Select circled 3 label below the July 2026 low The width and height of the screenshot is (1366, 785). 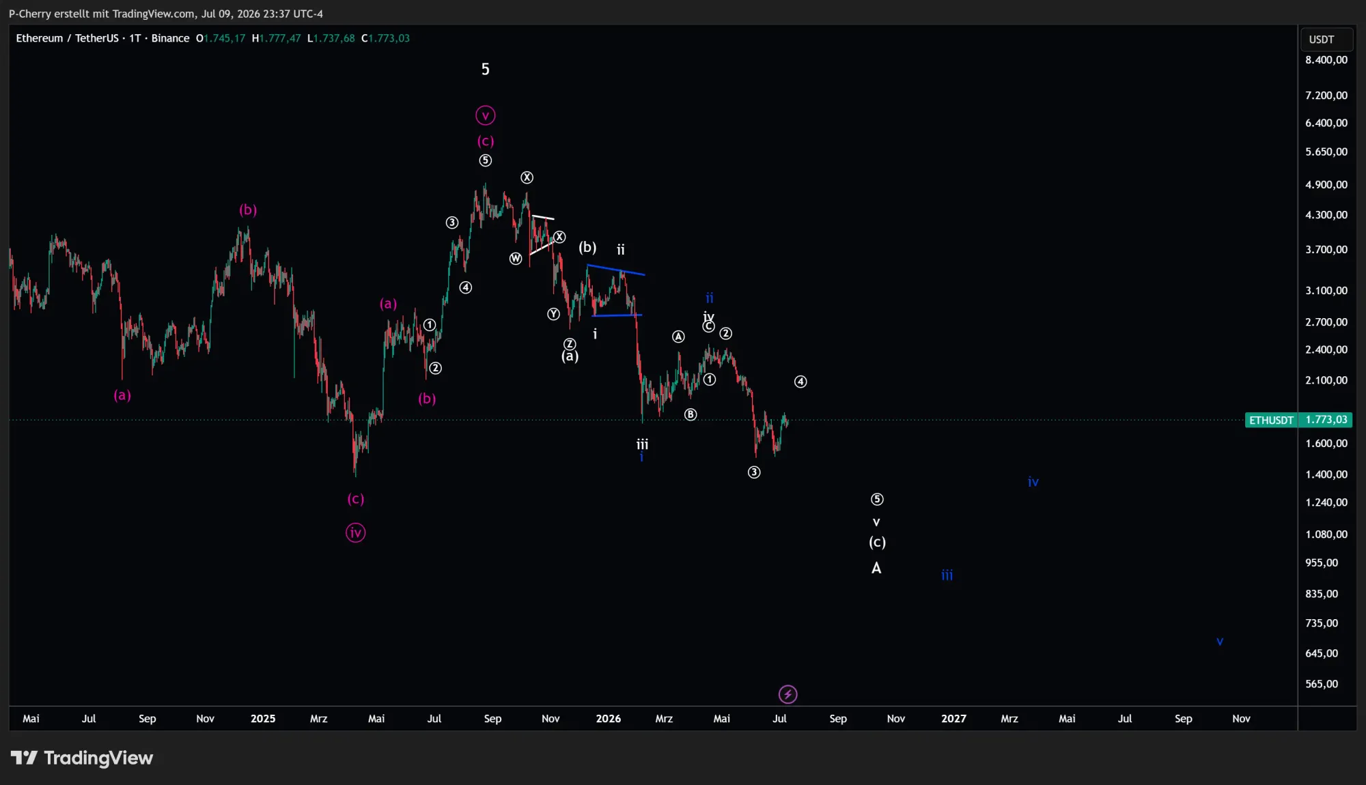click(754, 472)
